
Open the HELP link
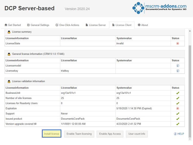coord(179,134)
